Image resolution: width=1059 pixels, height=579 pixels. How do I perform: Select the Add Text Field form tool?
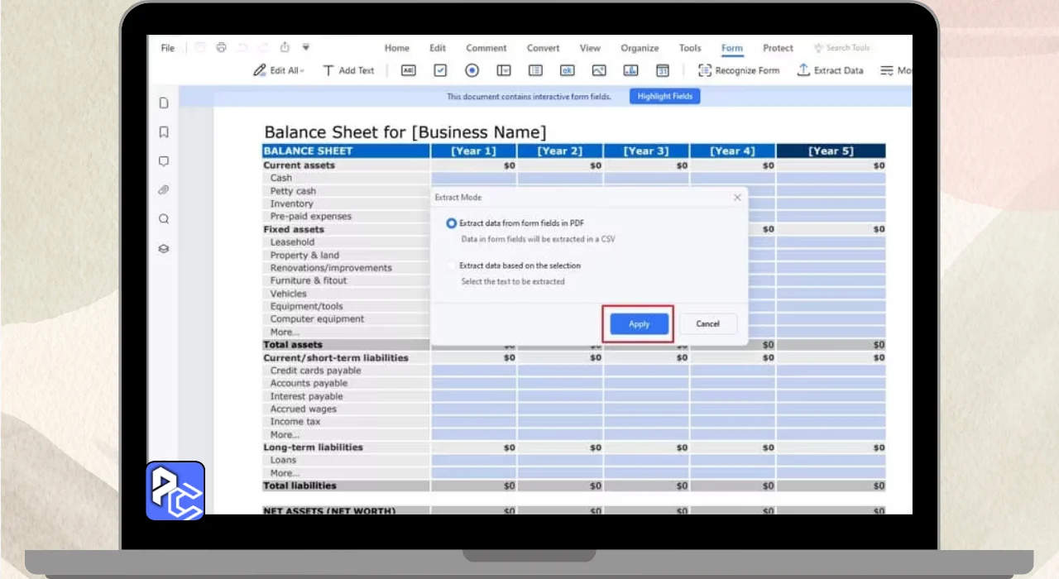coord(408,71)
